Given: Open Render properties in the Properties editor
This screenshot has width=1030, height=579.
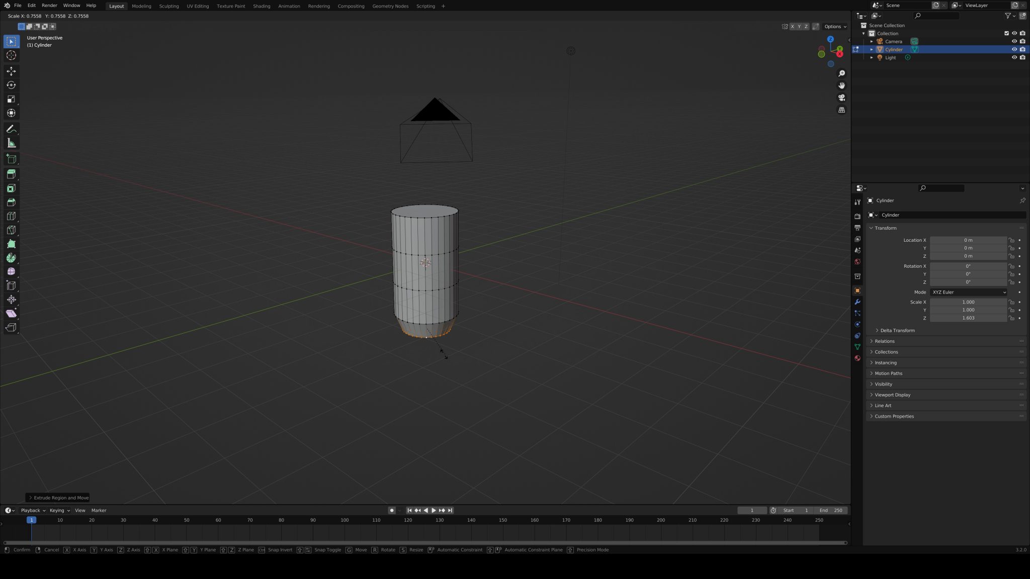Looking at the screenshot, I should (x=858, y=216).
